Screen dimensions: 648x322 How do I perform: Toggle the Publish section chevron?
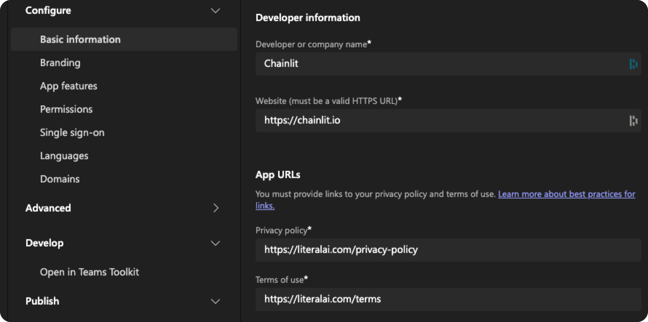[216, 301]
